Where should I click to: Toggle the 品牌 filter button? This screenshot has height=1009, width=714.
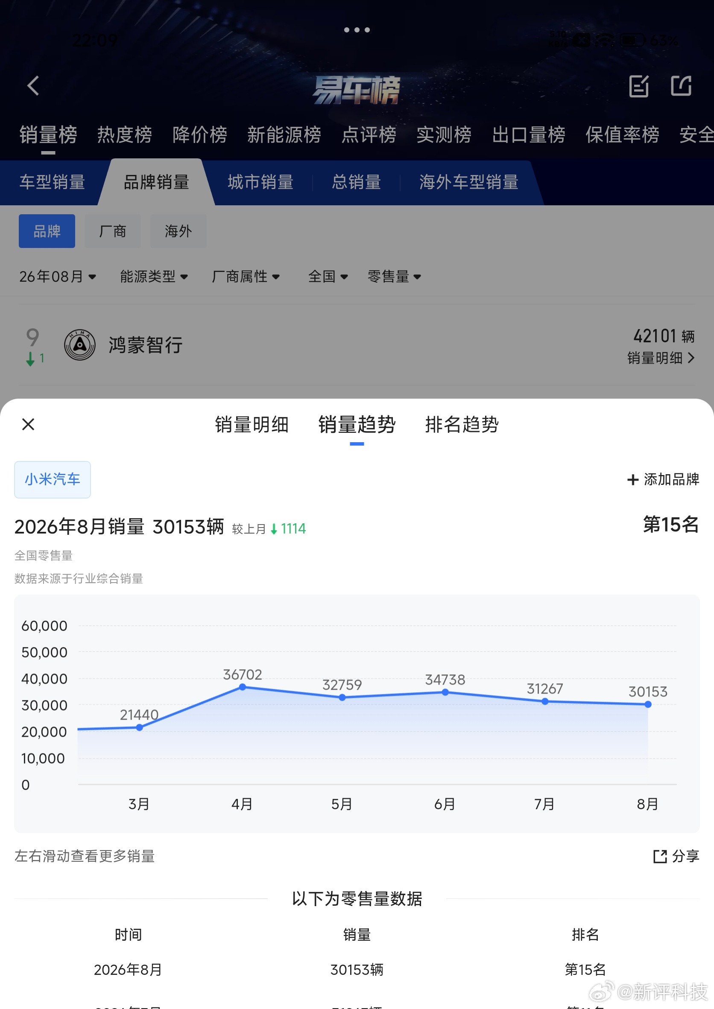tap(47, 231)
